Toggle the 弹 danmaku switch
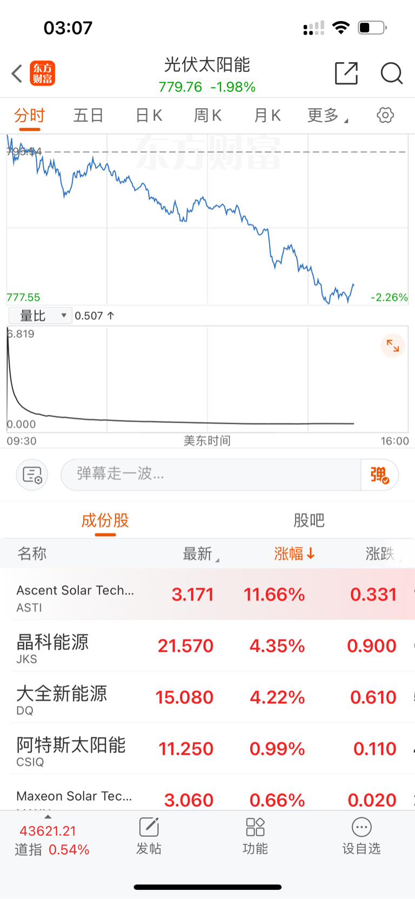The height and width of the screenshot is (899, 415). pos(380,475)
